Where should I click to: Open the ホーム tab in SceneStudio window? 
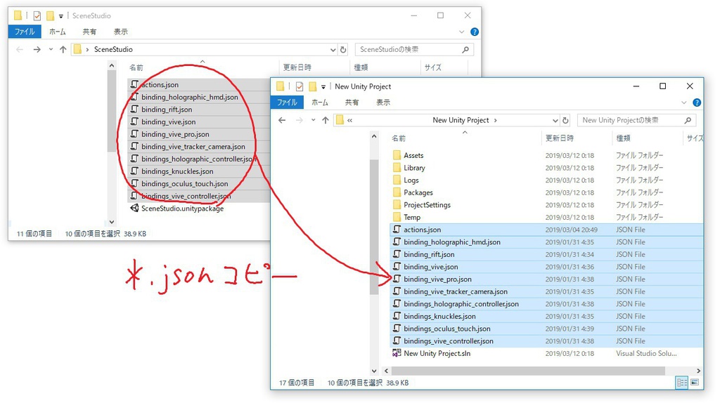pyautogui.click(x=58, y=32)
